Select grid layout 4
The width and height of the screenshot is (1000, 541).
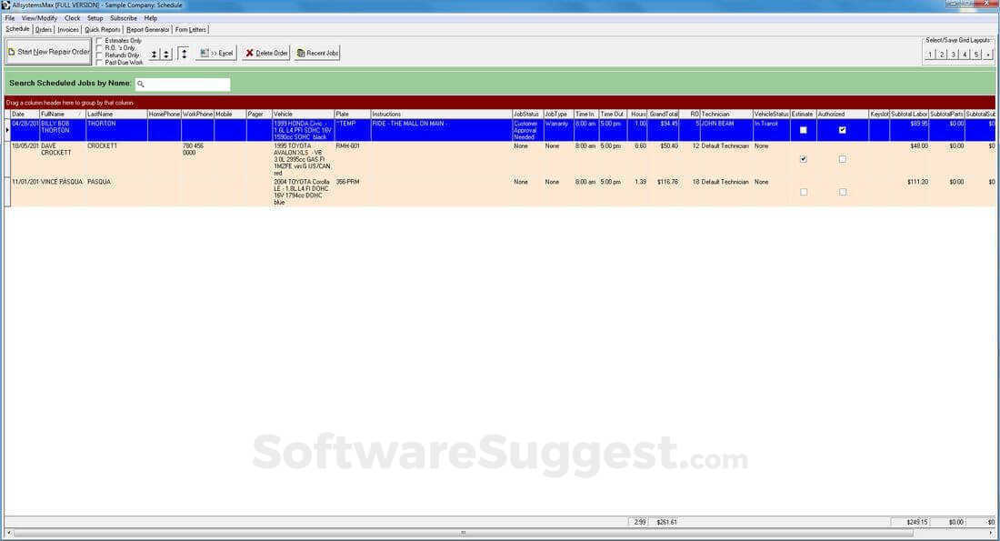tap(965, 55)
